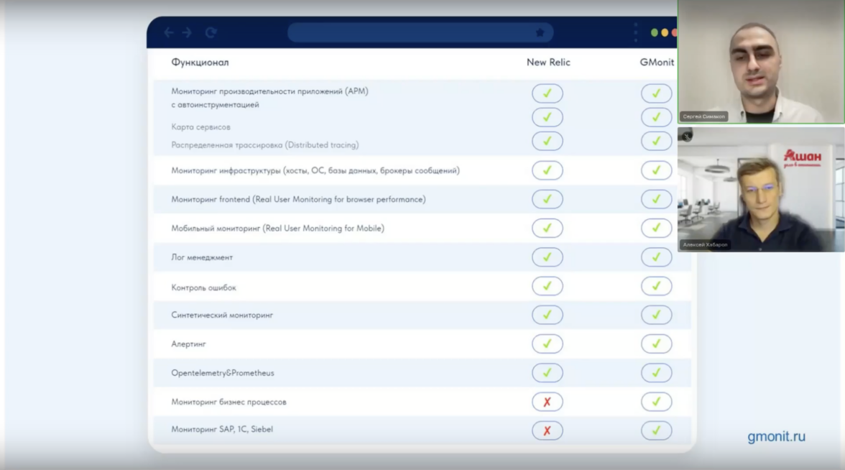The width and height of the screenshot is (845, 470).
Task: Click New Relic red X for SAP, 1C, Siebel
Action: pos(547,430)
